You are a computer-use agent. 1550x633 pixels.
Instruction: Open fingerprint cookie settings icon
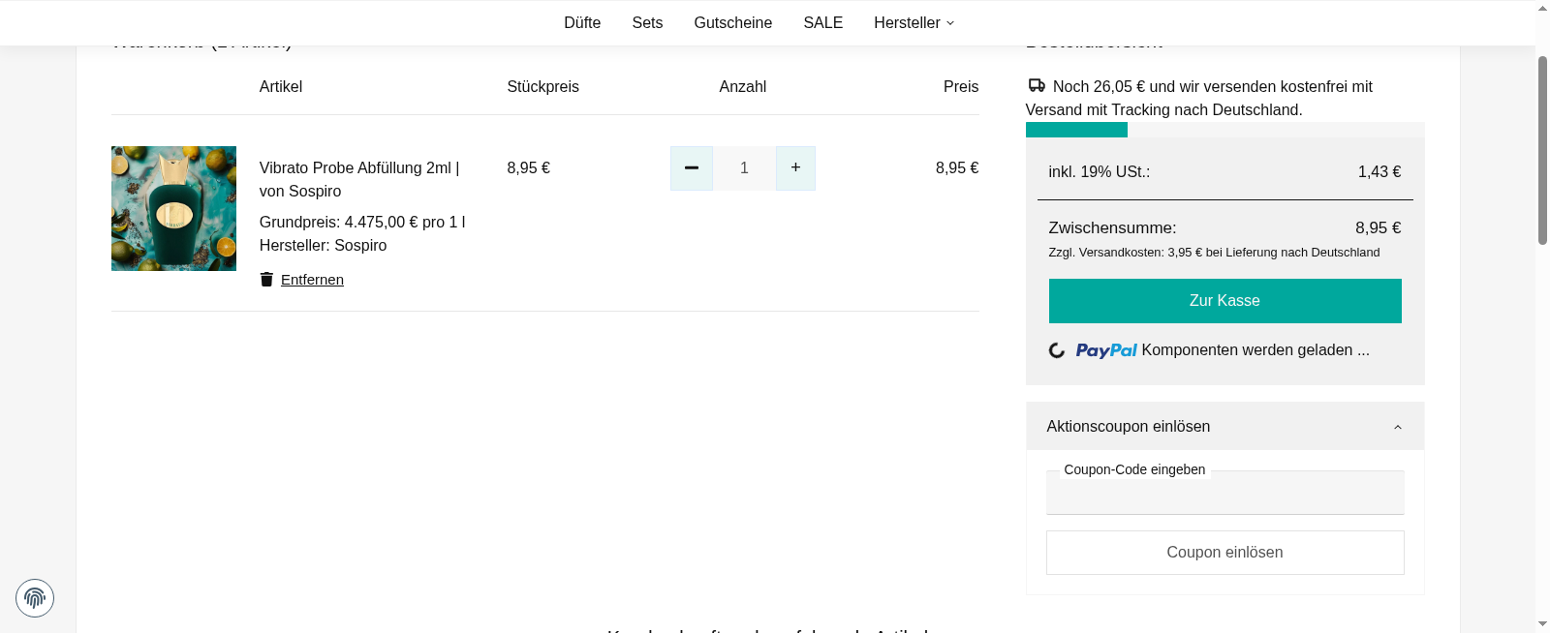(35, 598)
